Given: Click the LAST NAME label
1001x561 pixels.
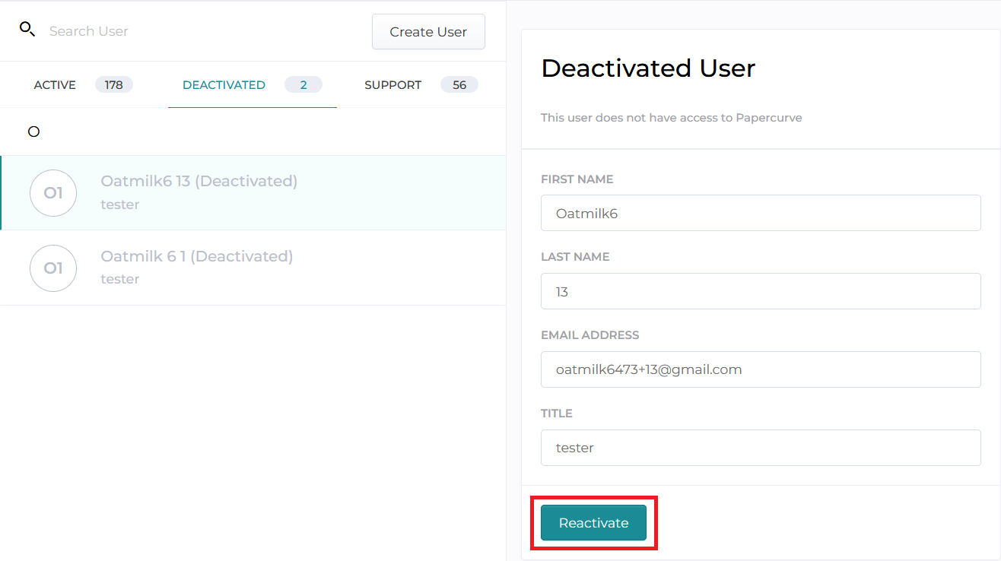Looking at the screenshot, I should pyautogui.click(x=575, y=257).
